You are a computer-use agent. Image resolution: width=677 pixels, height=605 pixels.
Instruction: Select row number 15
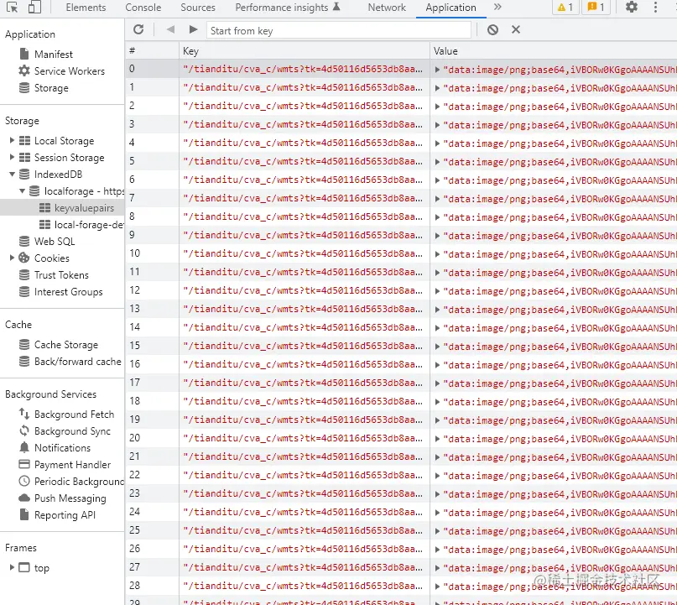click(x=152, y=346)
